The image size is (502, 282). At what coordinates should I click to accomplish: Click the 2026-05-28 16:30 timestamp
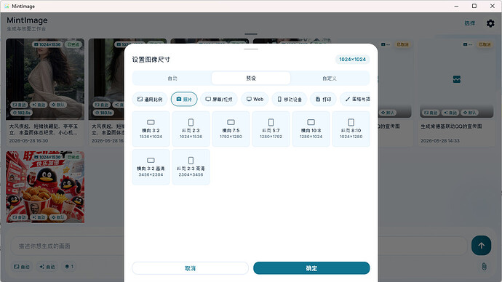pyautogui.click(x=28, y=141)
